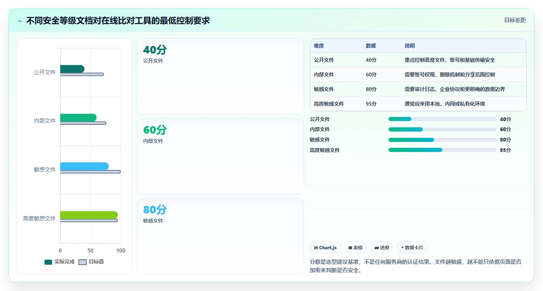
Task: Select the 80分 敏感文件 data card
Action: pyautogui.click(x=220, y=236)
